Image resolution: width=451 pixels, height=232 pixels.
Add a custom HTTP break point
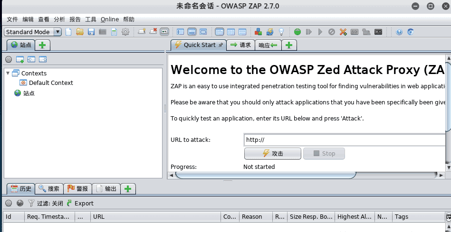(x=343, y=32)
